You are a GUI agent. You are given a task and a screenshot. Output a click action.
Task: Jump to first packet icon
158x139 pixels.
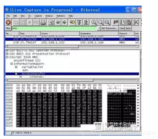click(x=79, y=22)
